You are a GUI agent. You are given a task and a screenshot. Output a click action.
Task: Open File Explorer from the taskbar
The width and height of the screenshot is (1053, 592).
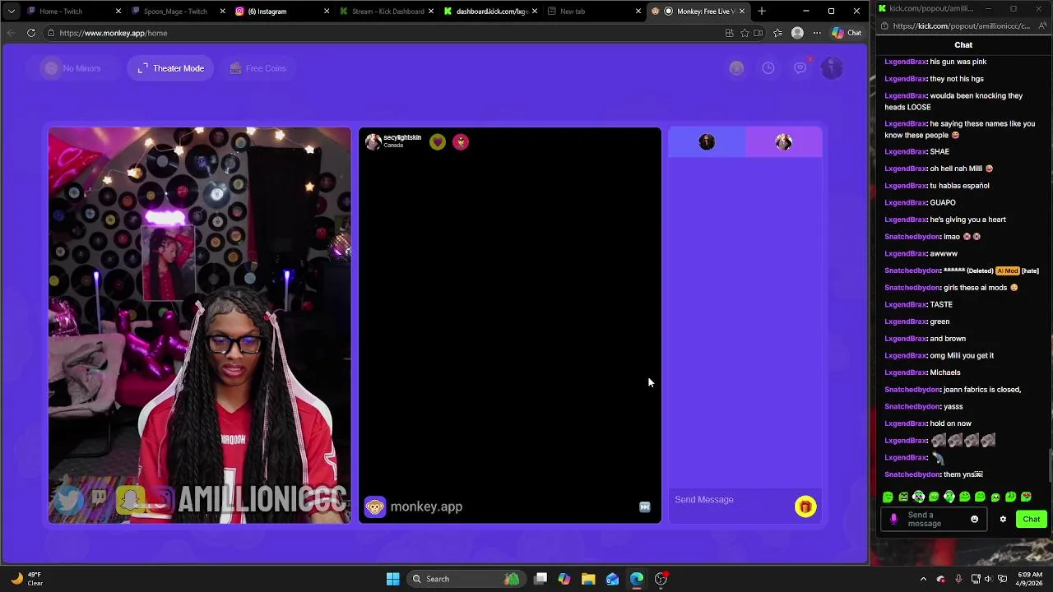point(588,579)
